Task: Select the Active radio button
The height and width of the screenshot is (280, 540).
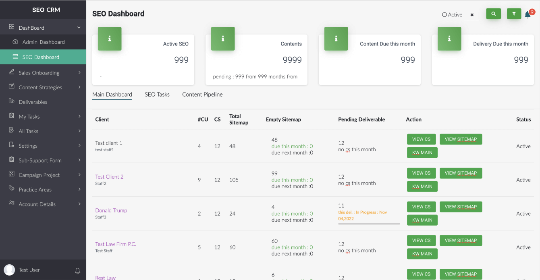Action: tap(444, 14)
